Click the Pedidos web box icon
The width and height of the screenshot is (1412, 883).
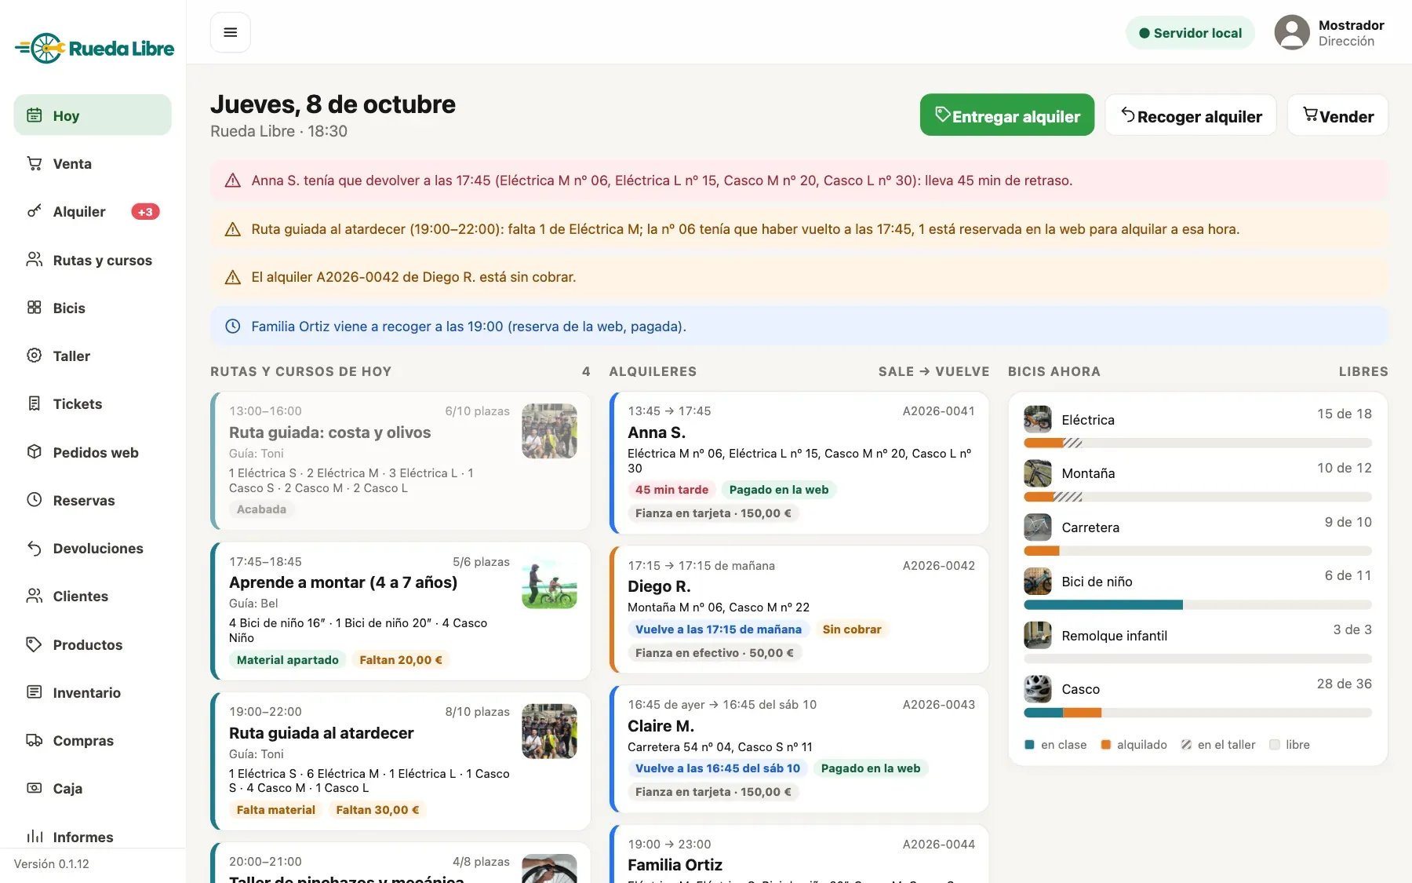pyautogui.click(x=35, y=452)
